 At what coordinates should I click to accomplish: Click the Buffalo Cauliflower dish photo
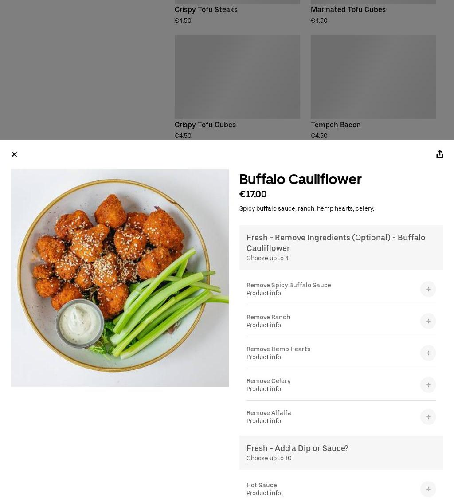[120, 278]
